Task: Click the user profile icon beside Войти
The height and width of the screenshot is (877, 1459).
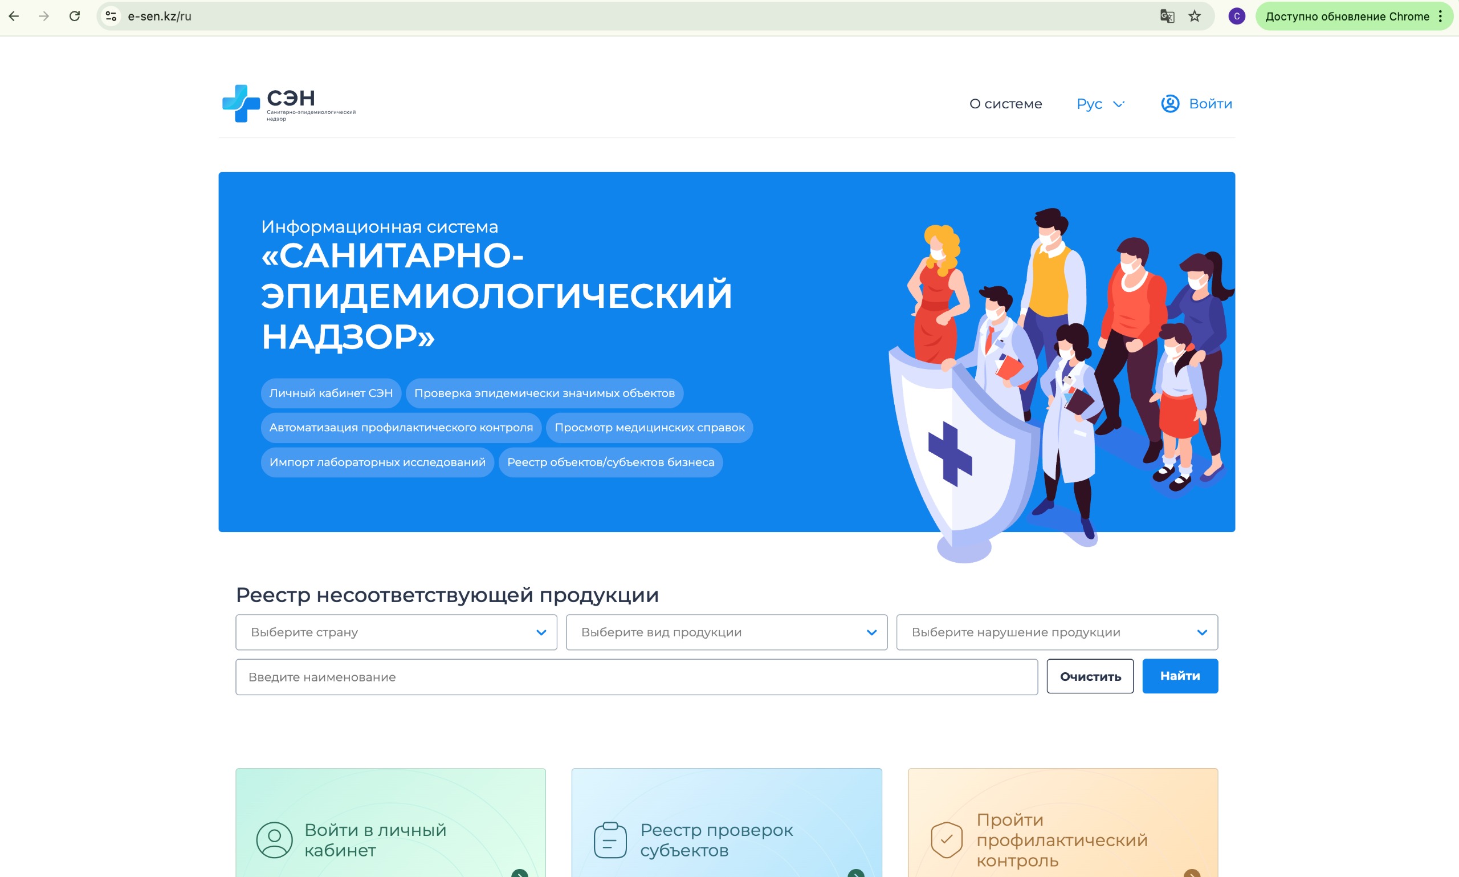Action: (x=1169, y=103)
